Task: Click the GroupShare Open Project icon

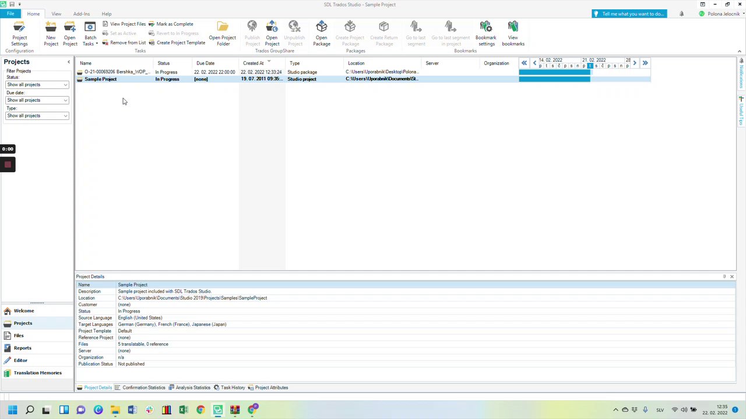Action: tap(272, 34)
